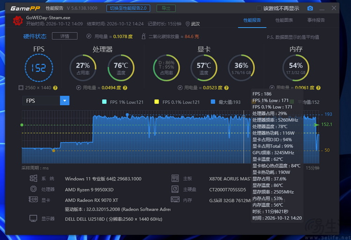Switch to the 性能报告 tab
Image resolution: width=351 pixels, height=240 pixels.
[252, 21]
